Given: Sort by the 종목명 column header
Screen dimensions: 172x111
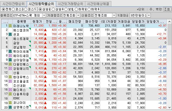Looking at the screenshot, I should (22, 21).
